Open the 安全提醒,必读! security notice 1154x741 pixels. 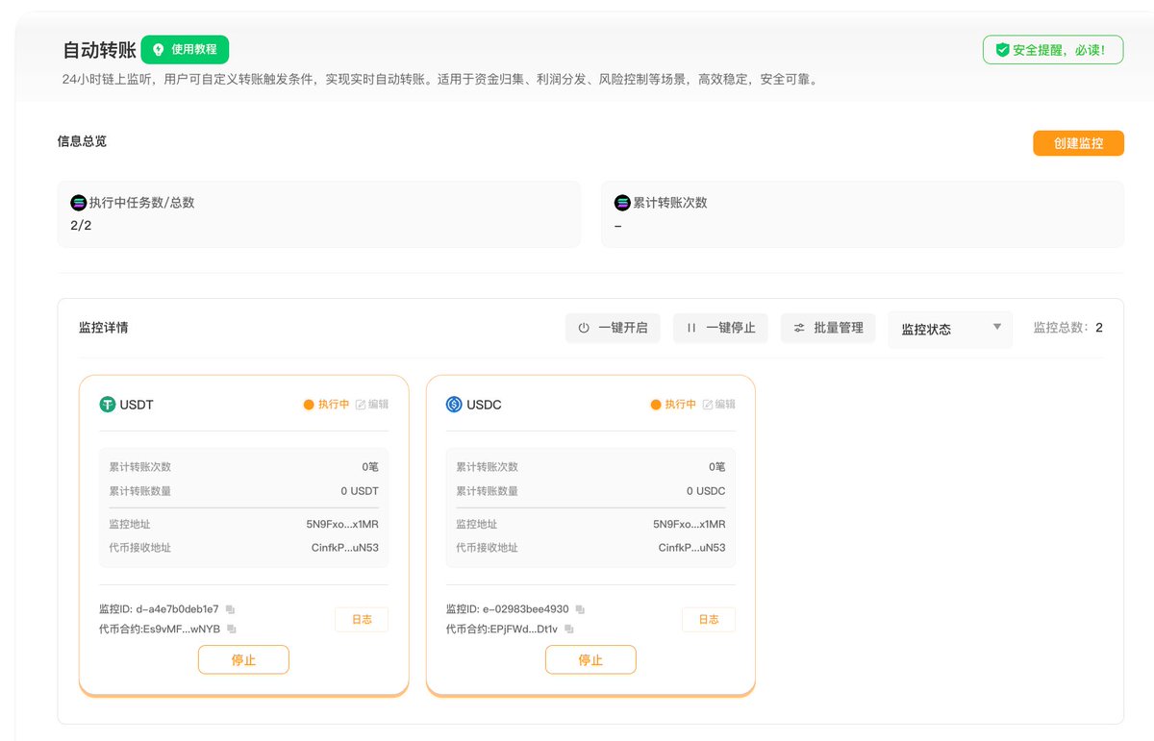tap(1053, 49)
